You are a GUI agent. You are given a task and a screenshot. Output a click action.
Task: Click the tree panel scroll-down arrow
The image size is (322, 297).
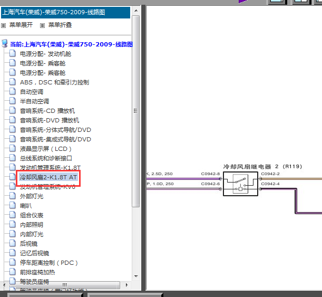click(136, 276)
